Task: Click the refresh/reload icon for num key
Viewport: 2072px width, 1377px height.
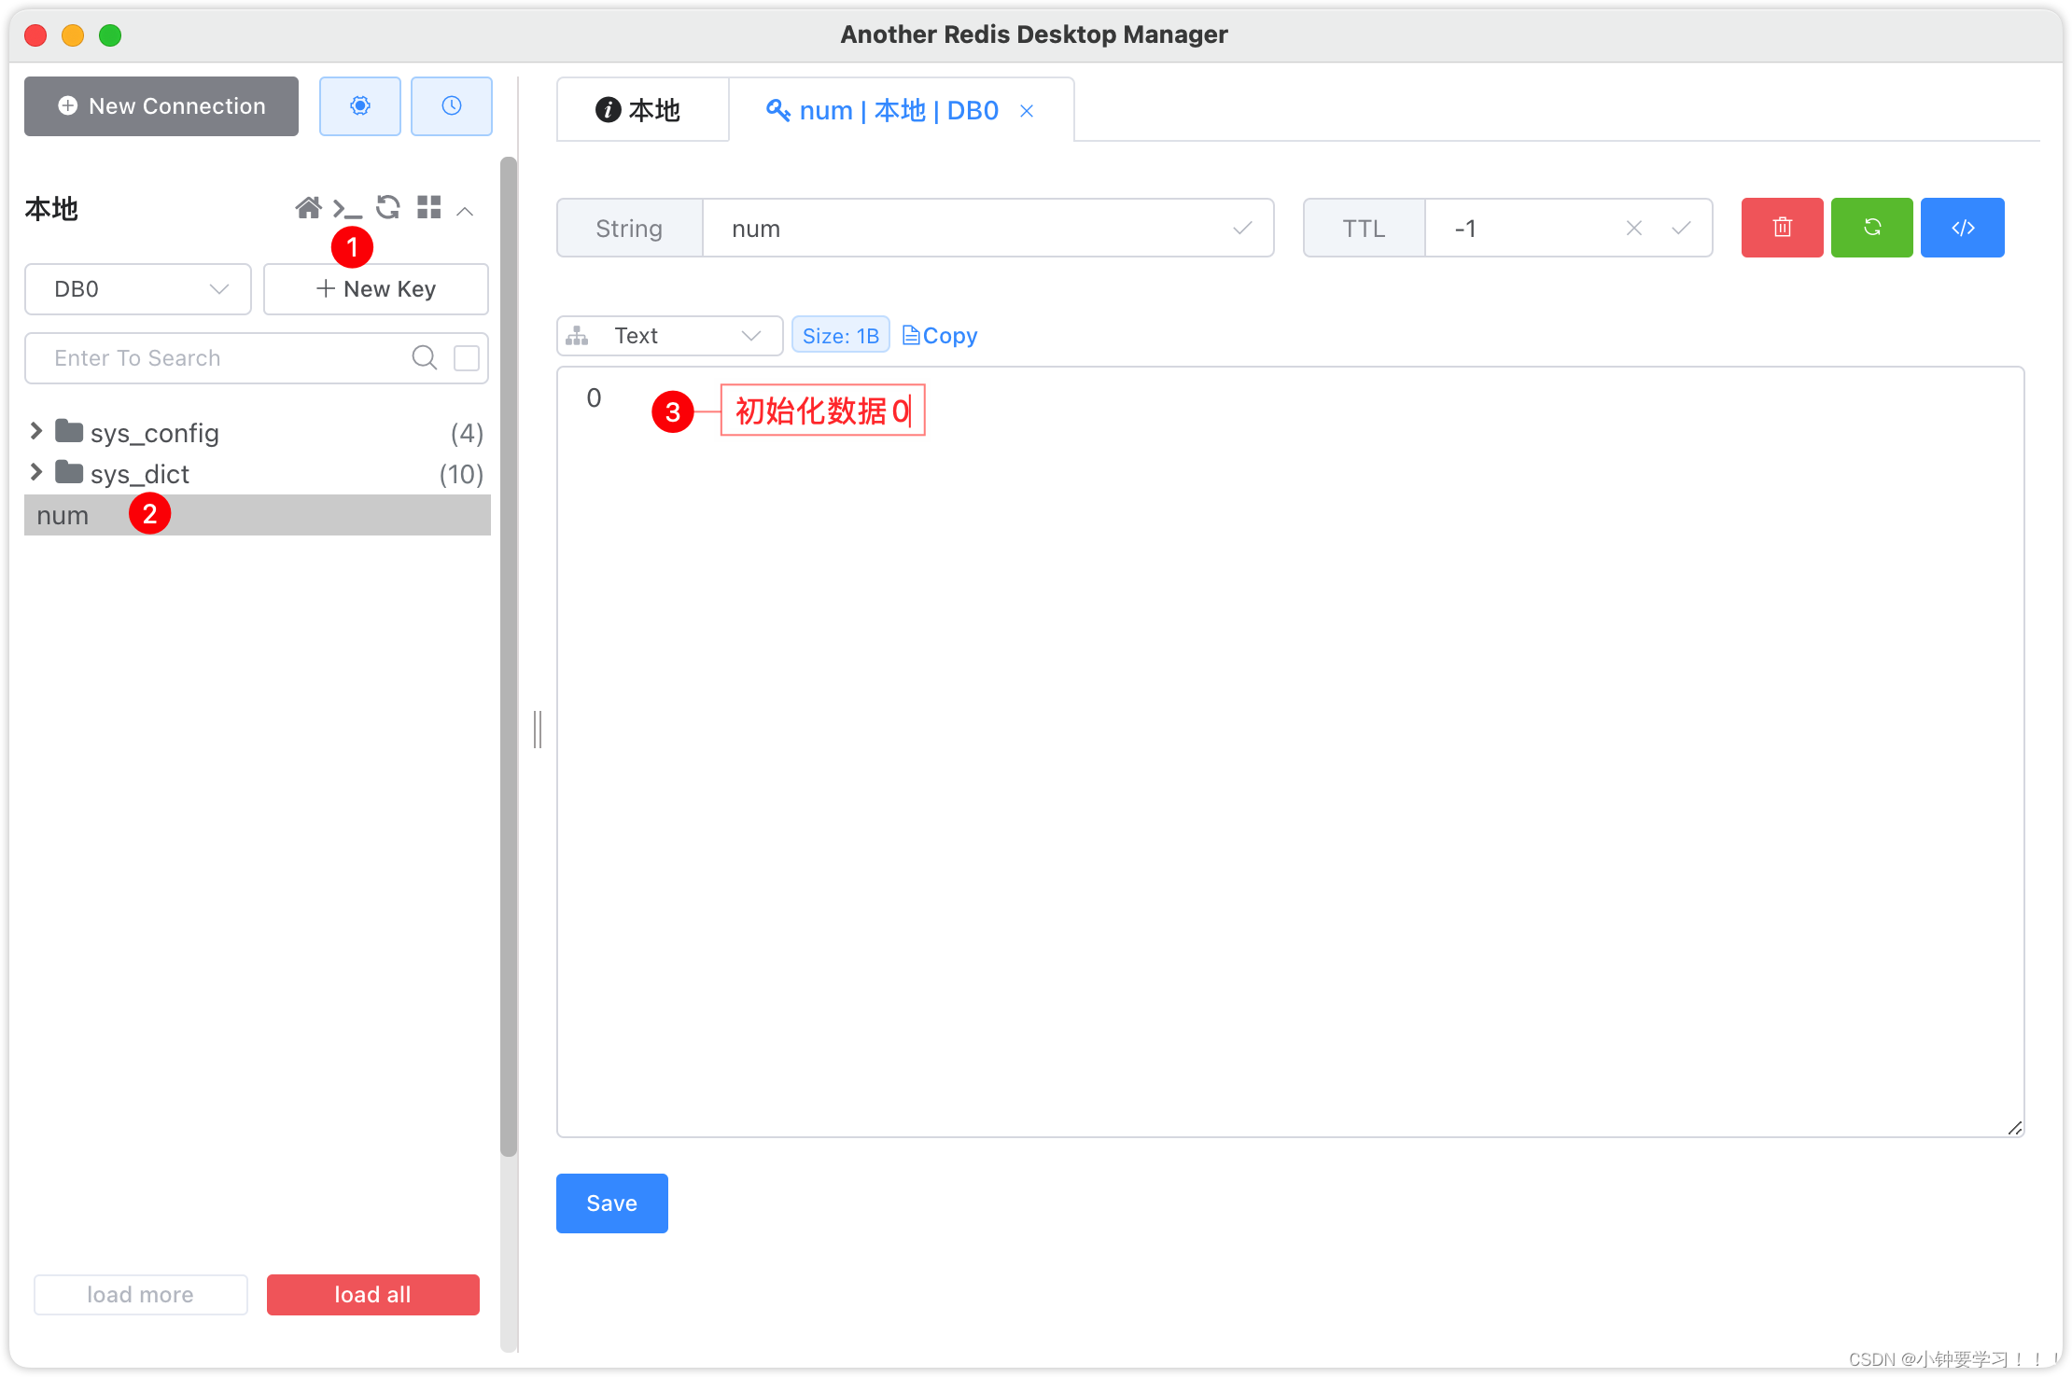Action: tap(1872, 228)
